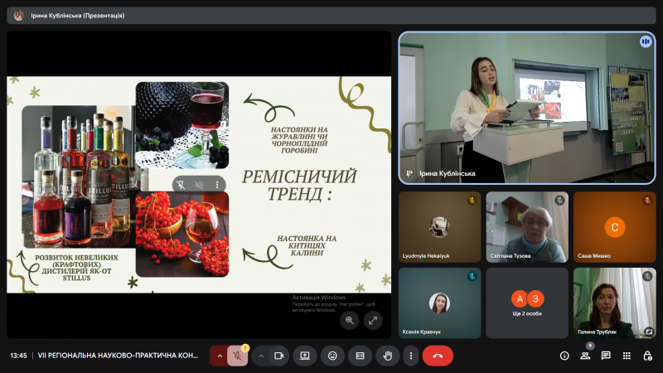Open the emoji reactions panel
663x373 pixels.
332,356
